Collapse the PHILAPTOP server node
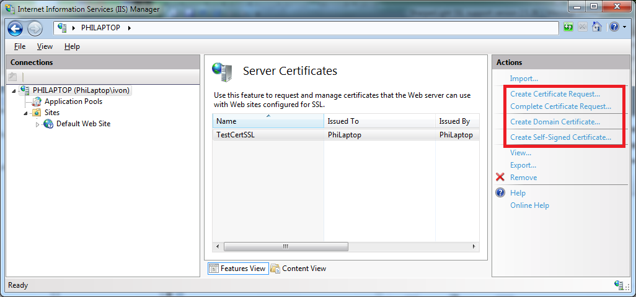 coord(14,91)
